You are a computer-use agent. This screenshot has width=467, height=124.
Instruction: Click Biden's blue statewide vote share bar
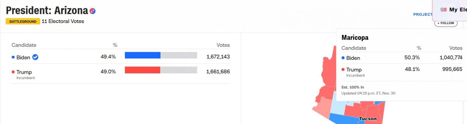click(x=142, y=55)
